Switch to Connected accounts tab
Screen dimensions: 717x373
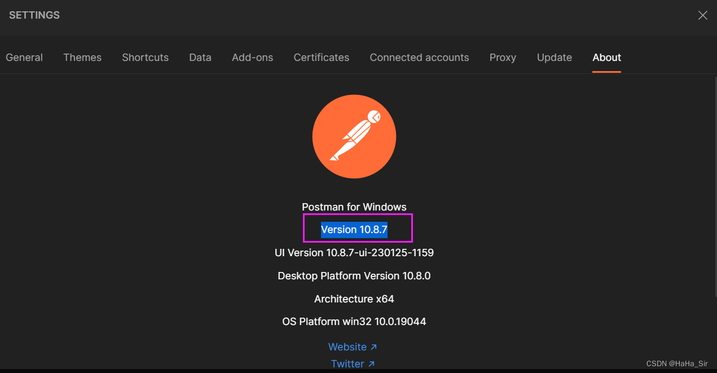coord(419,58)
